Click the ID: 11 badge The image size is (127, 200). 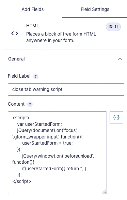[113, 27]
